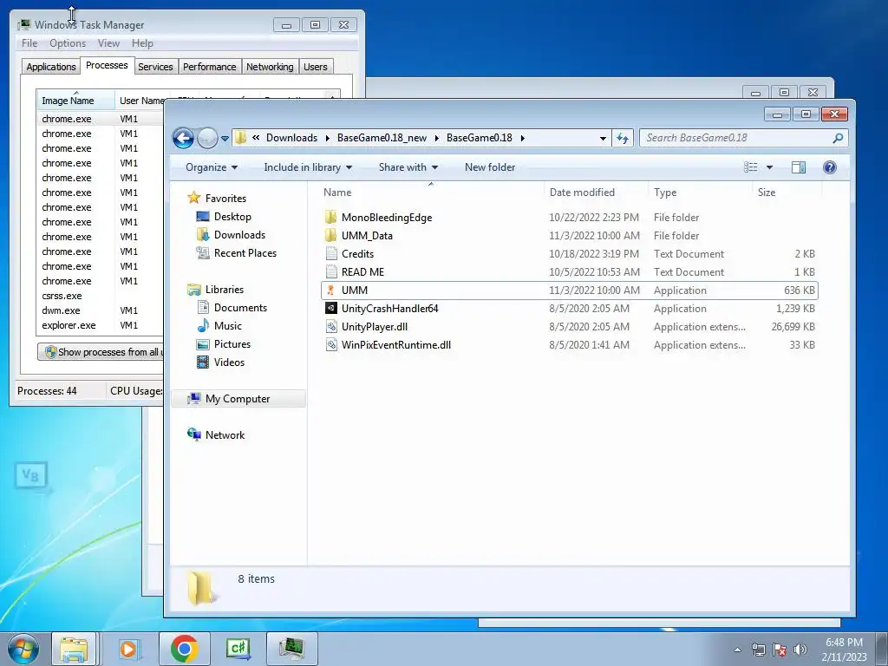888x666 pixels.
Task: Sort files by Size column
Action: (767, 192)
